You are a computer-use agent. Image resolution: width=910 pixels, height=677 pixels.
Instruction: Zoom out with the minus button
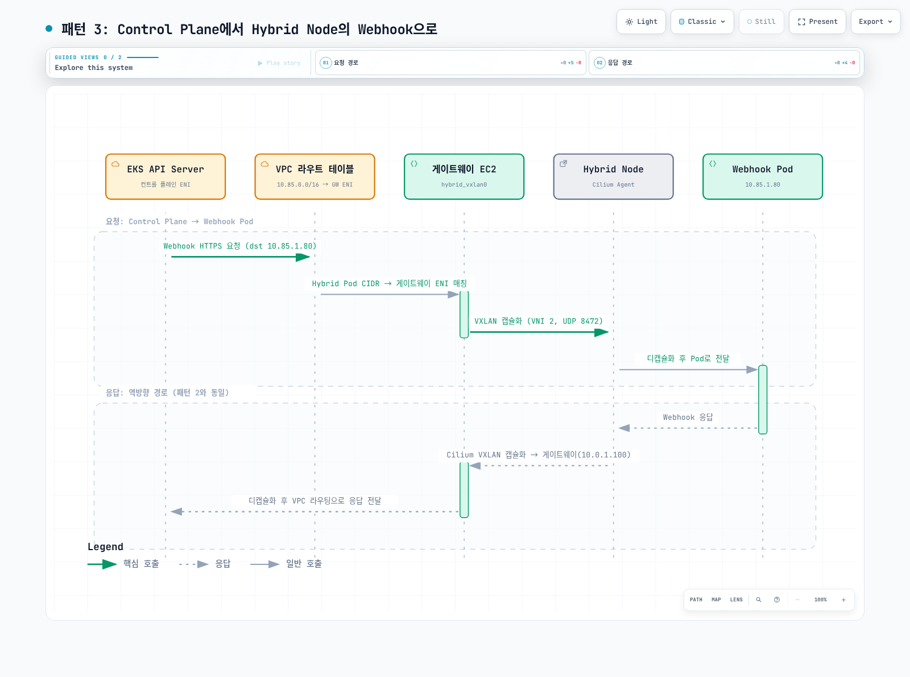pos(797,600)
